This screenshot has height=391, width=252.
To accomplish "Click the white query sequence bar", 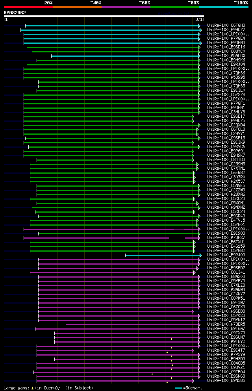I will coord(104,16).
